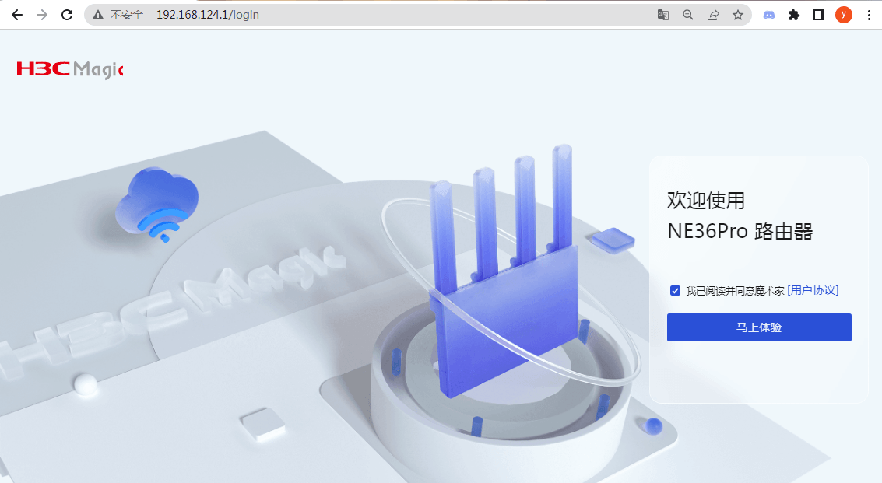Click the 不安全 security label

point(127,15)
